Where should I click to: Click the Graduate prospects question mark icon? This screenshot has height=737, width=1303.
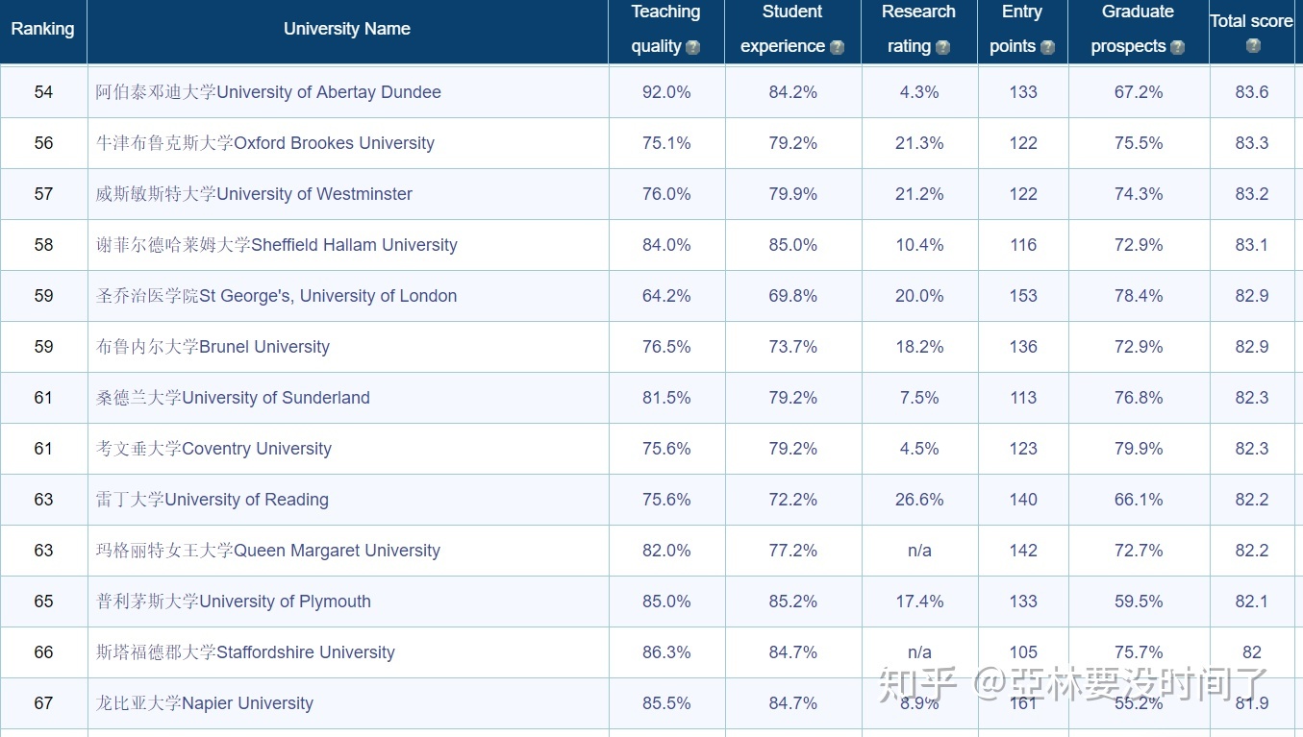point(1177,47)
